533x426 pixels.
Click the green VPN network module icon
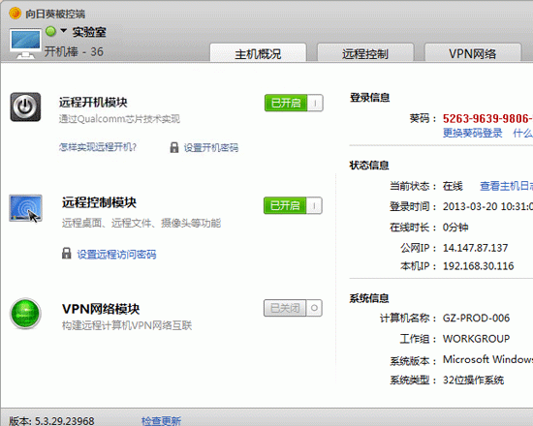[25, 314]
